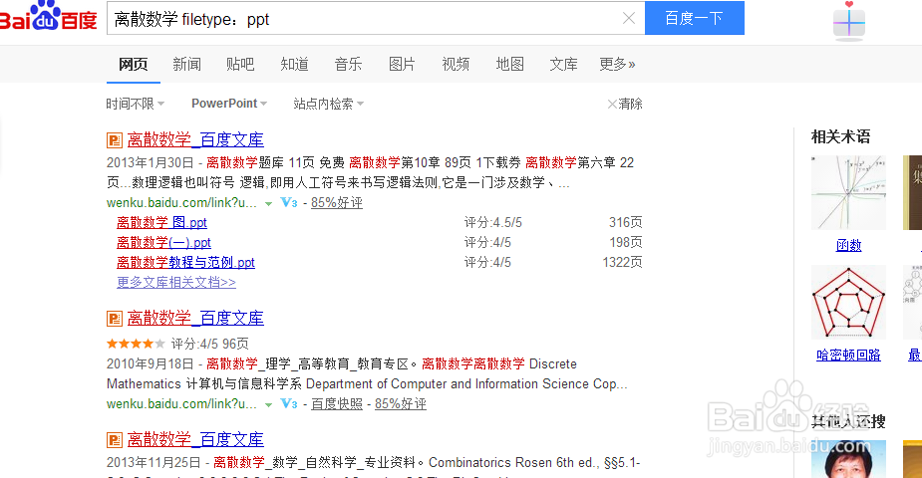
Task: Click 更多文库相关文档>> link
Action: (176, 283)
